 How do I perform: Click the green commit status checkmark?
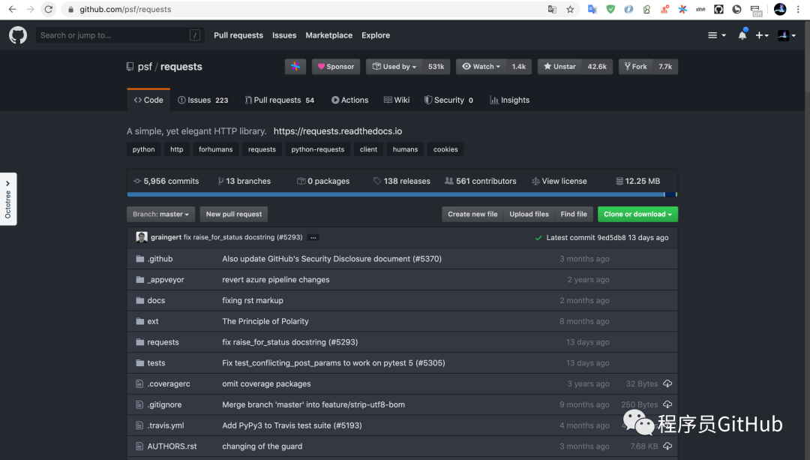pos(538,238)
